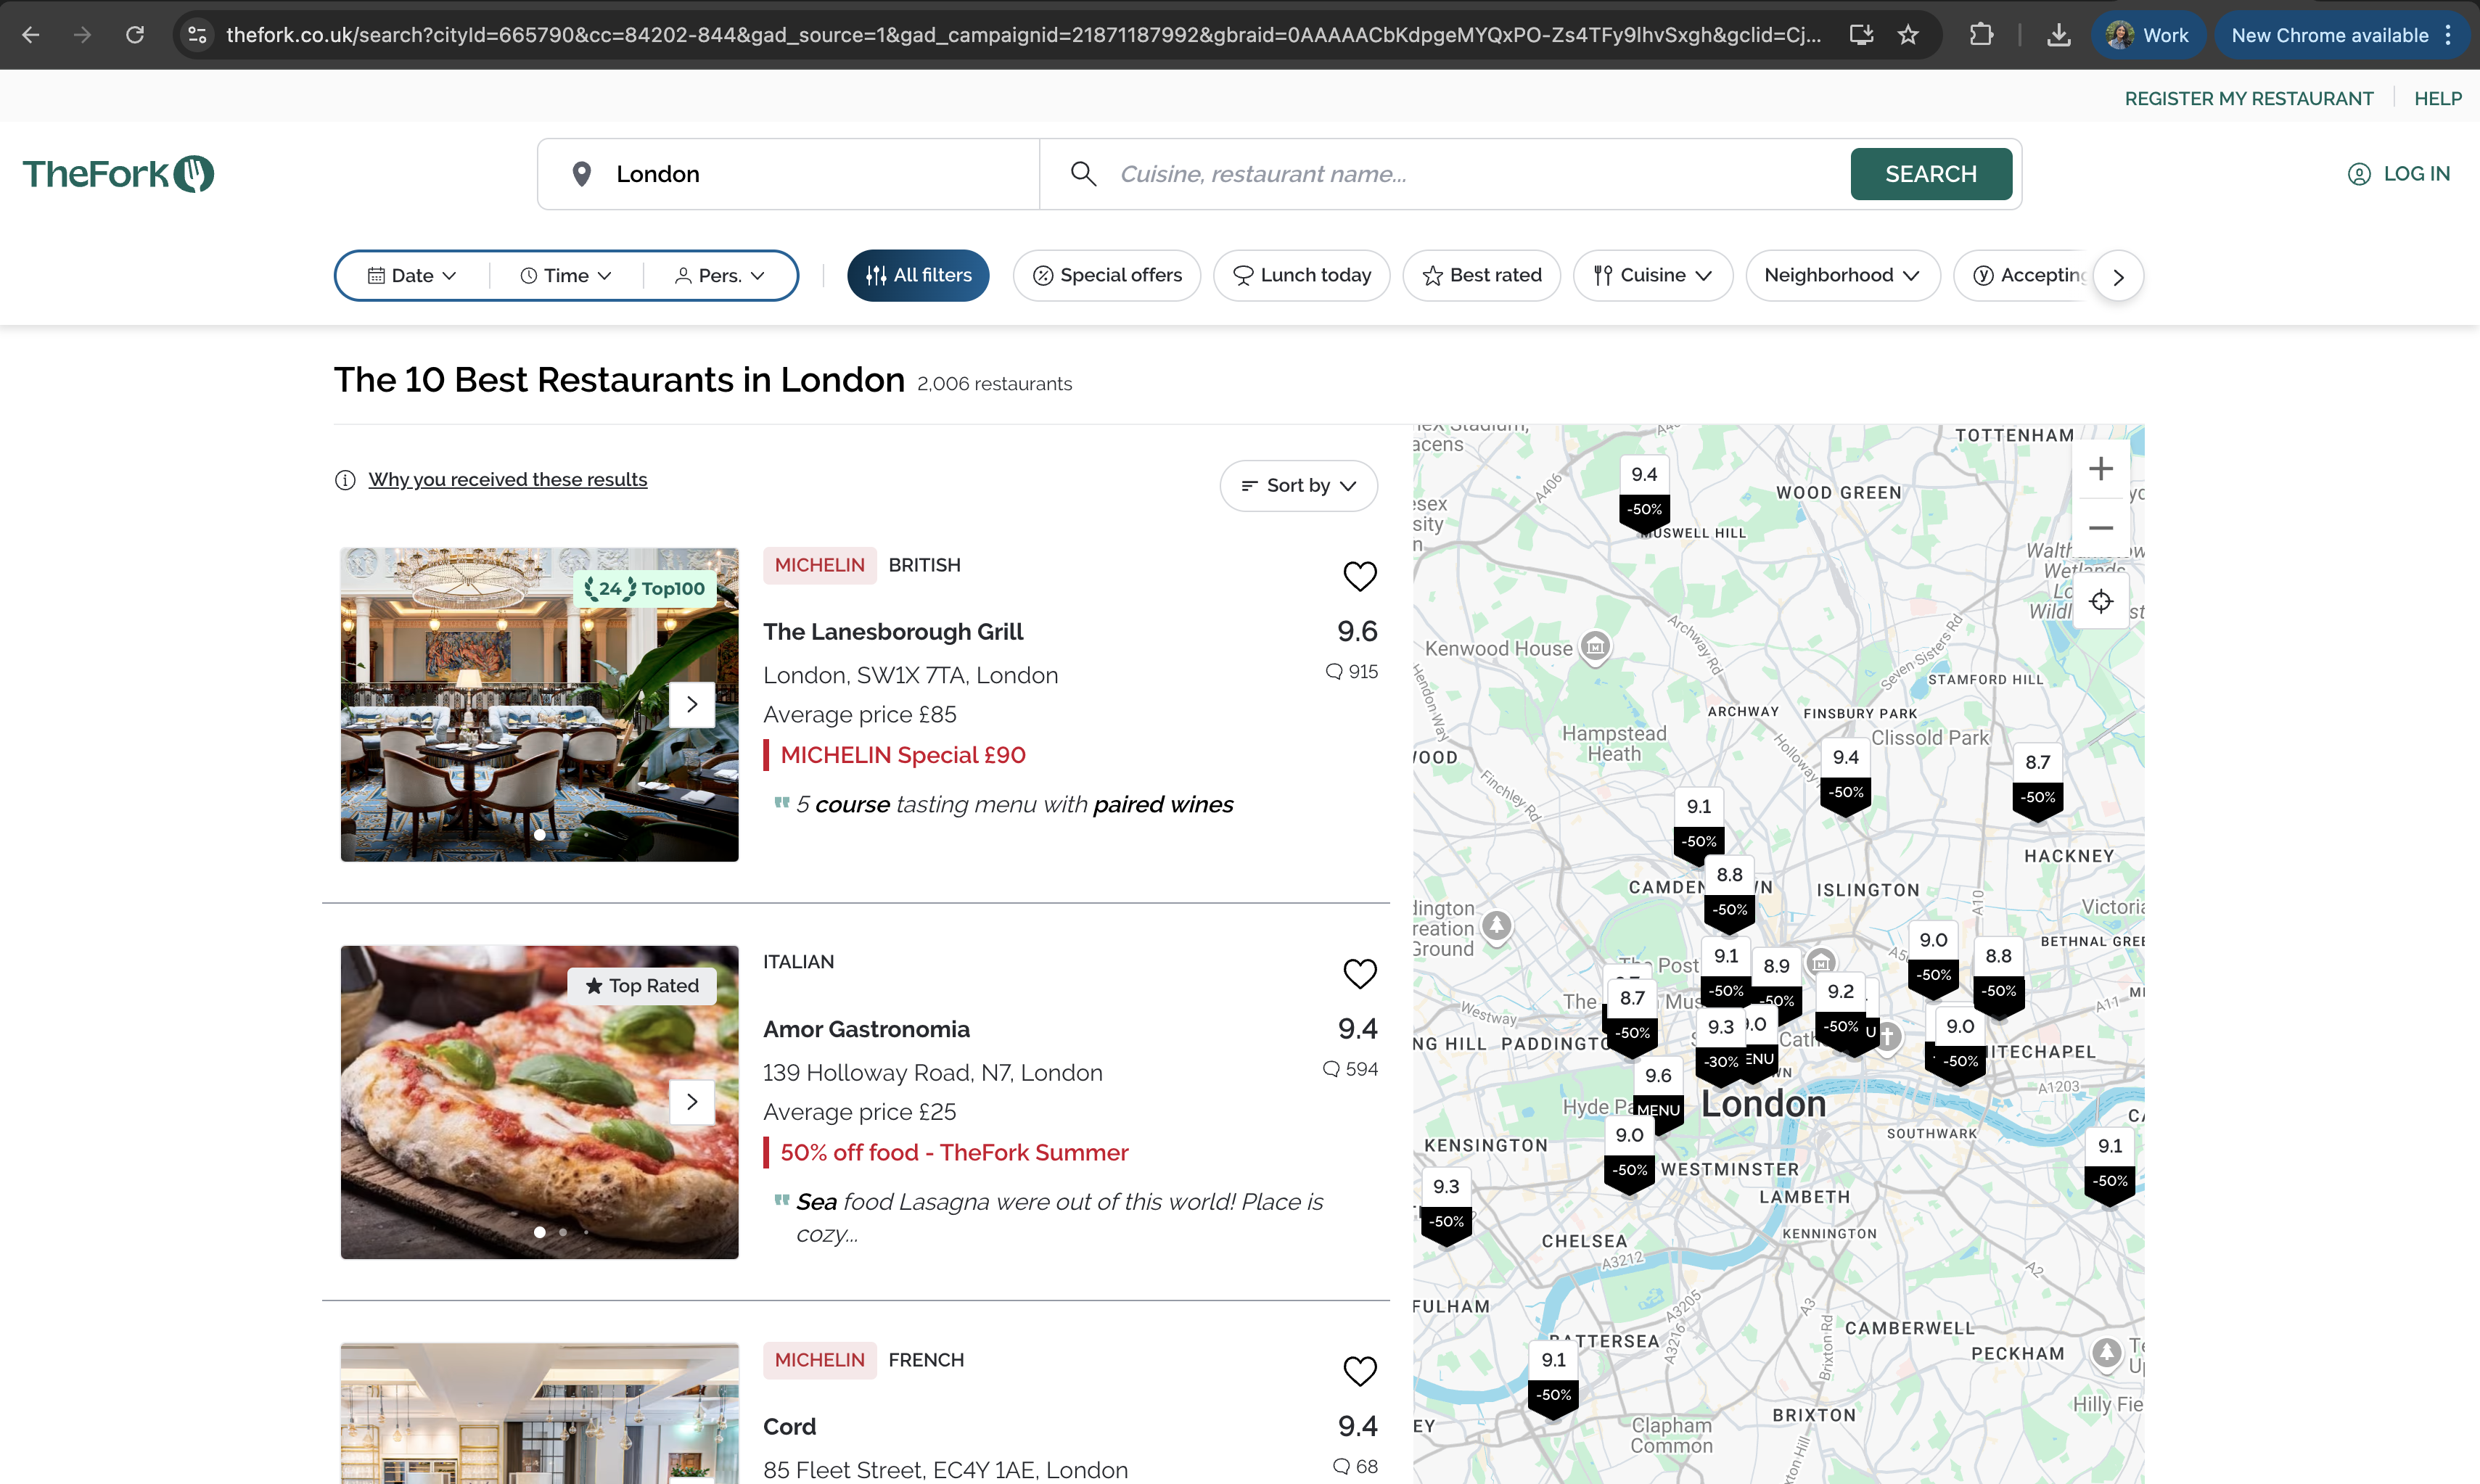Open the Date picker

click(412, 275)
